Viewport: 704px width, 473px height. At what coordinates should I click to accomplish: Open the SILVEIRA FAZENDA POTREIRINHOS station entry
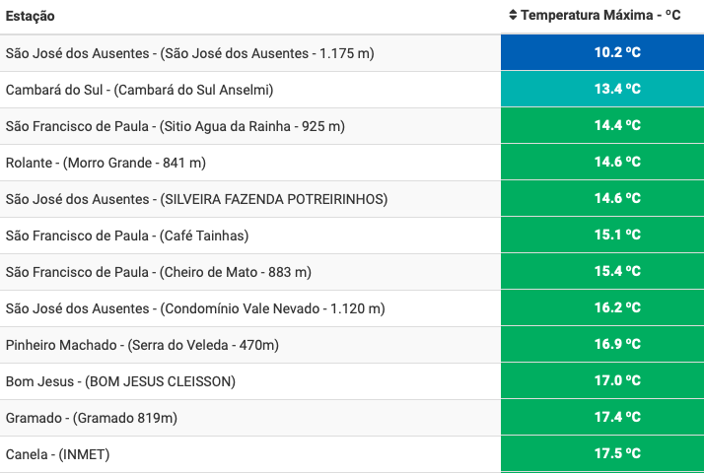point(197,199)
